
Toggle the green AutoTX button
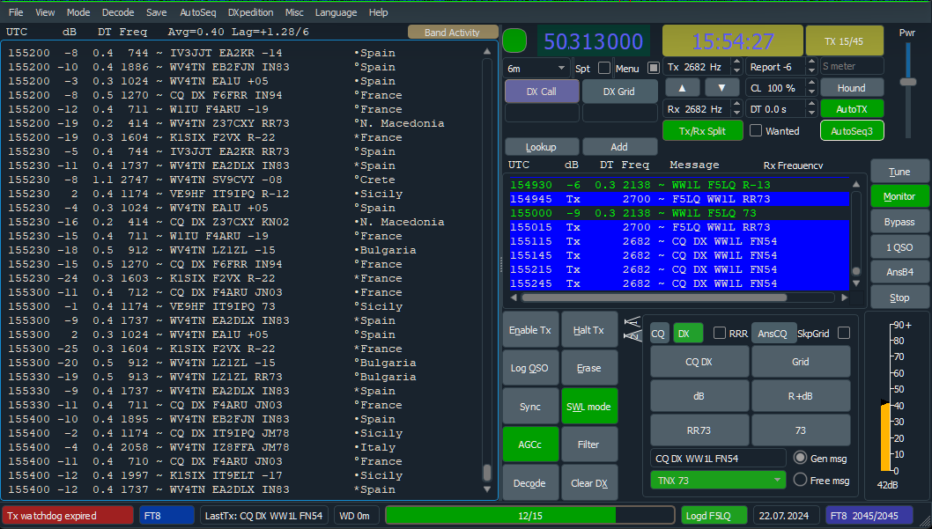point(851,108)
